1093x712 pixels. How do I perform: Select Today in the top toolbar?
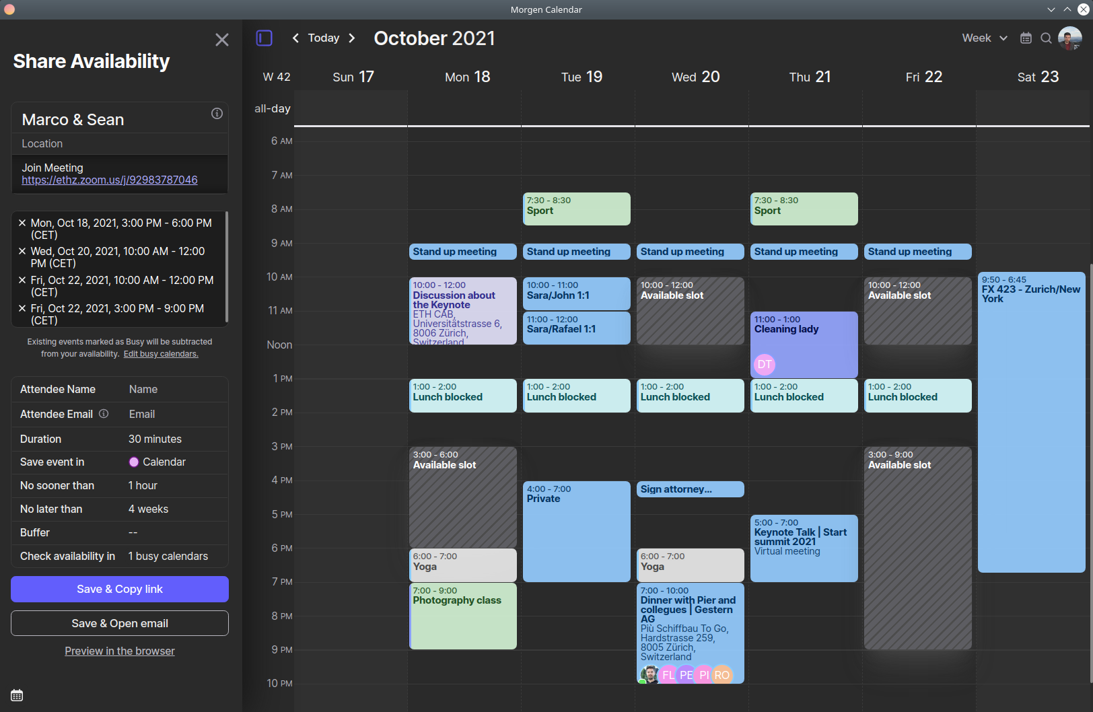[x=324, y=38]
